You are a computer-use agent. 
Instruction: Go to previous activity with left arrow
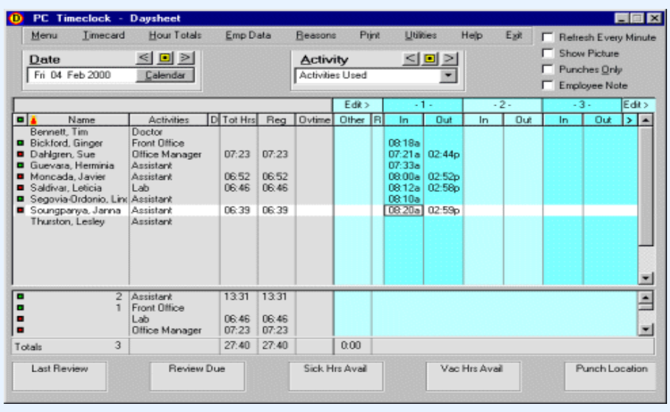[410, 58]
